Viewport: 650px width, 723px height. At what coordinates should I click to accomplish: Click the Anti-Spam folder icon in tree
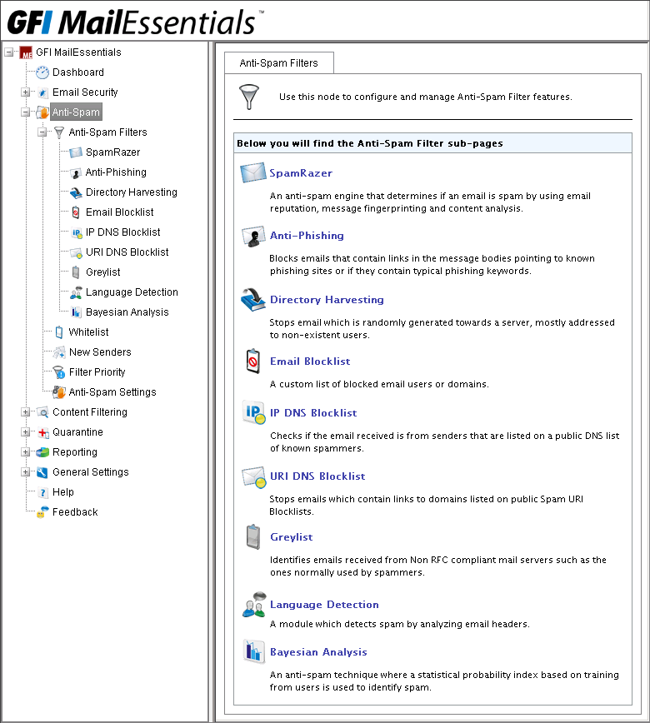point(42,112)
